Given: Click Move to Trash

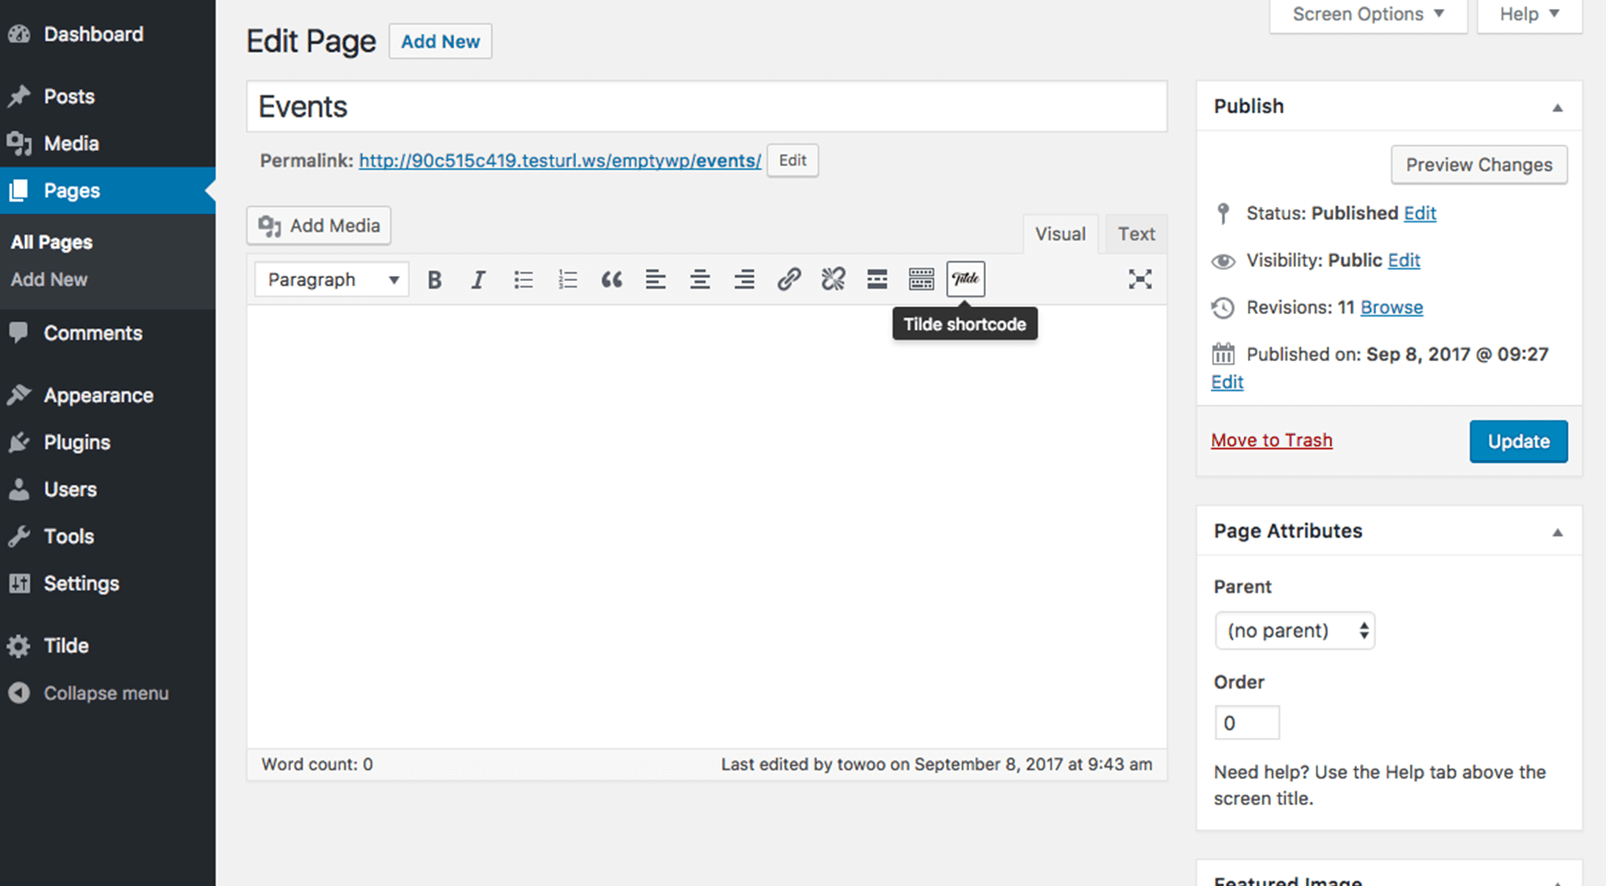Looking at the screenshot, I should pos(1272,440).
